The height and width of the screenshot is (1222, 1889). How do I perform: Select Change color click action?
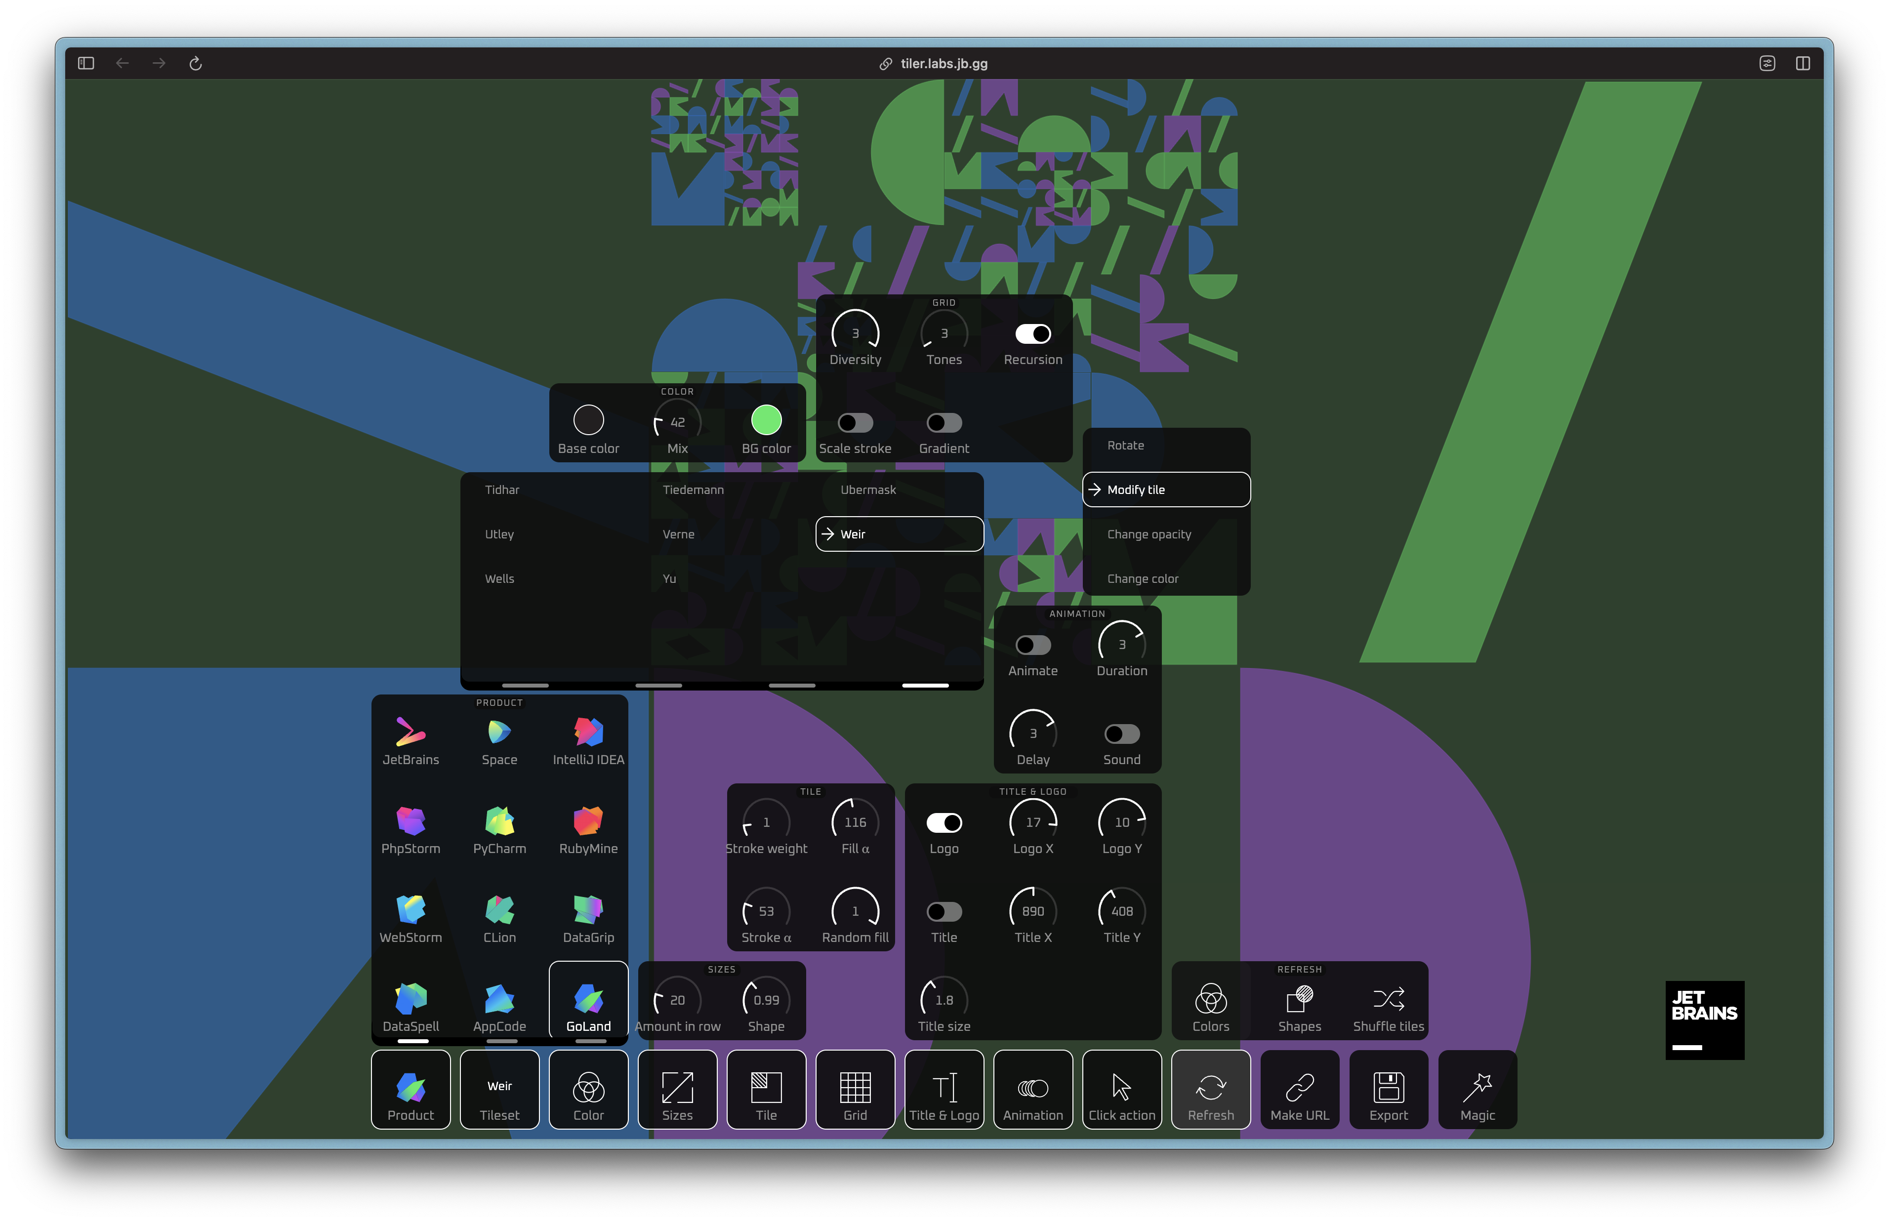[x=1166, y=578]
